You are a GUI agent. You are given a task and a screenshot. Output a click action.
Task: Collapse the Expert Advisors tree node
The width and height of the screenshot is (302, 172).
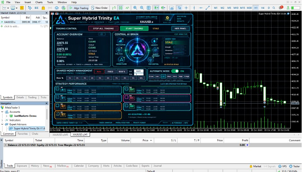[x=2, y=124]
